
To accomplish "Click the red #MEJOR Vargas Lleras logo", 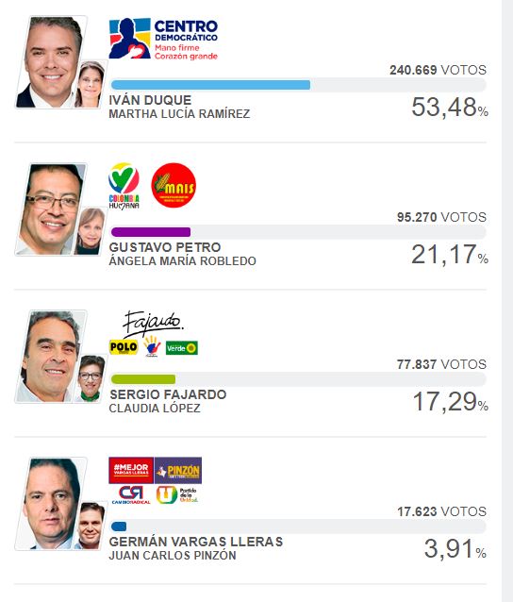I will [131, 470].
